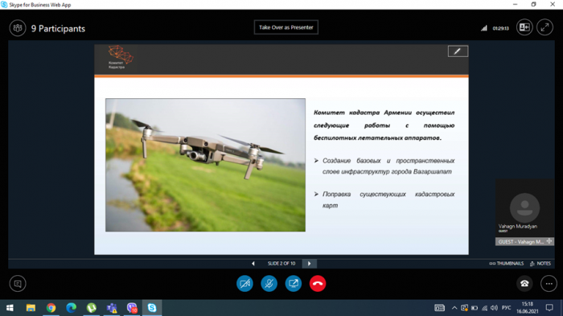Unmute the microphone

coord(269,283)
